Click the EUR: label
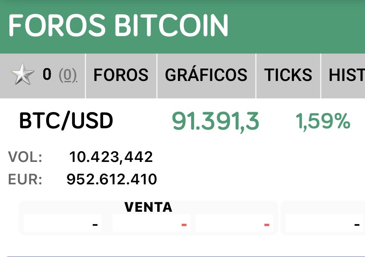The width and height of the screenshot is (365, 257). pyautogui.click(x=25, y=179)
